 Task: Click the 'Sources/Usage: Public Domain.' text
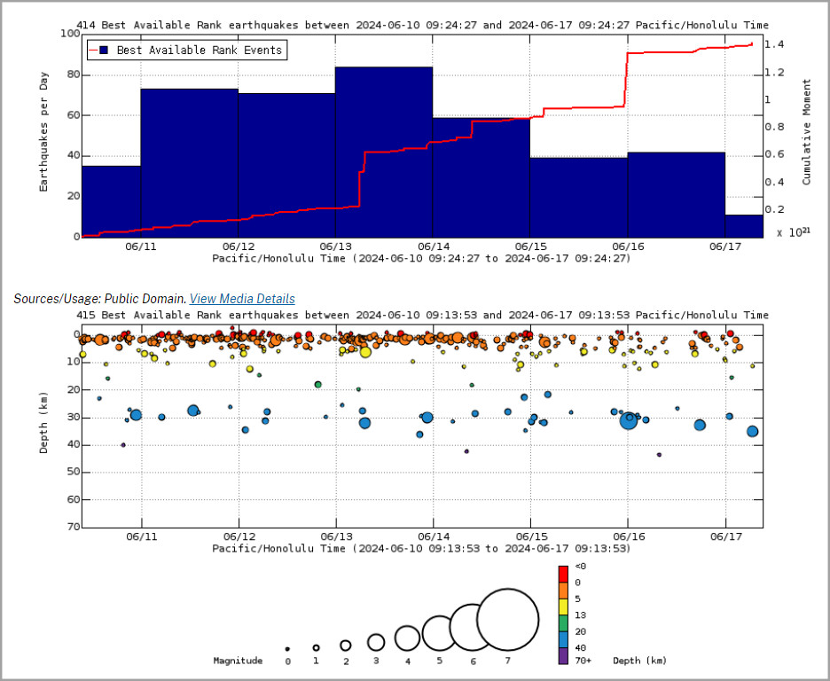point(100,299)
